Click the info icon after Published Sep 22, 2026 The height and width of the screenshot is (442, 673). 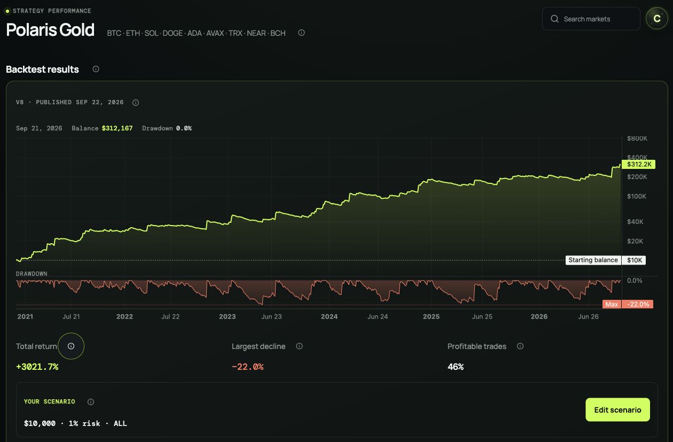point(136,103)
